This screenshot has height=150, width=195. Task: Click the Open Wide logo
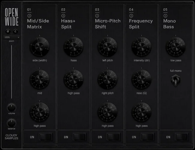pos(12,17)
